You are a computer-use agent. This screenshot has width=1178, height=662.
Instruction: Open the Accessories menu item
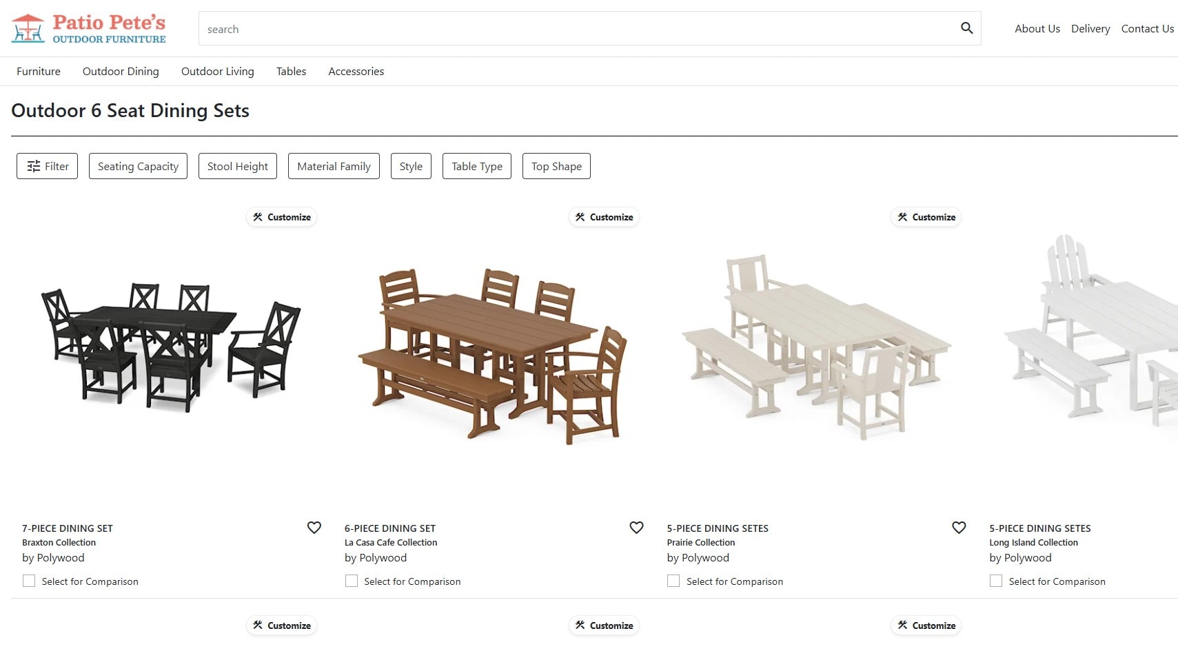tap(356, 72)
